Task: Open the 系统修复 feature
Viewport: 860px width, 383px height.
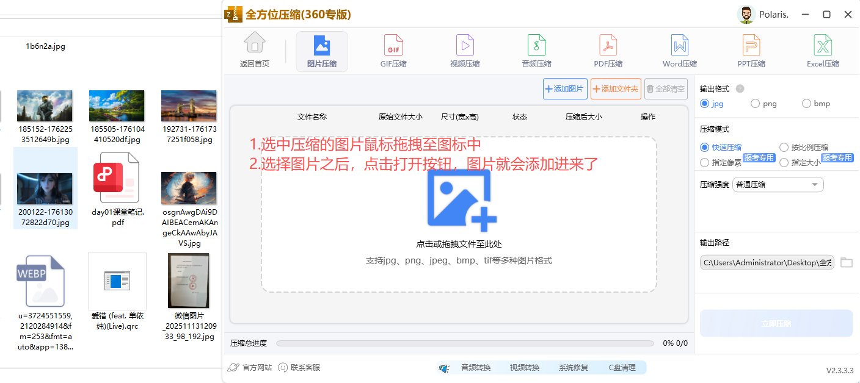Action: click(x=572, y=367)
